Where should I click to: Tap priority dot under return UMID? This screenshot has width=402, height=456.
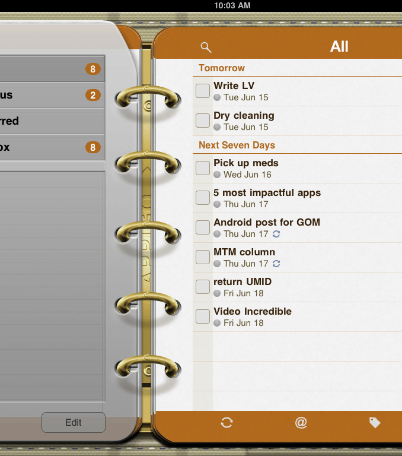pos(217,293)
